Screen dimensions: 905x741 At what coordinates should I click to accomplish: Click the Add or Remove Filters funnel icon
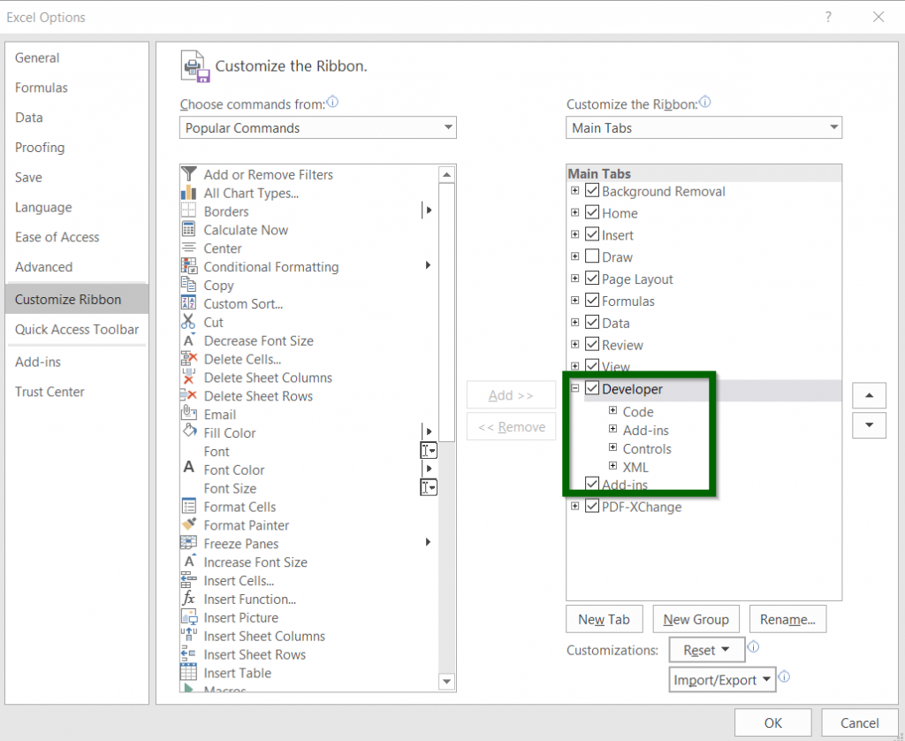[x=188, y=174]
